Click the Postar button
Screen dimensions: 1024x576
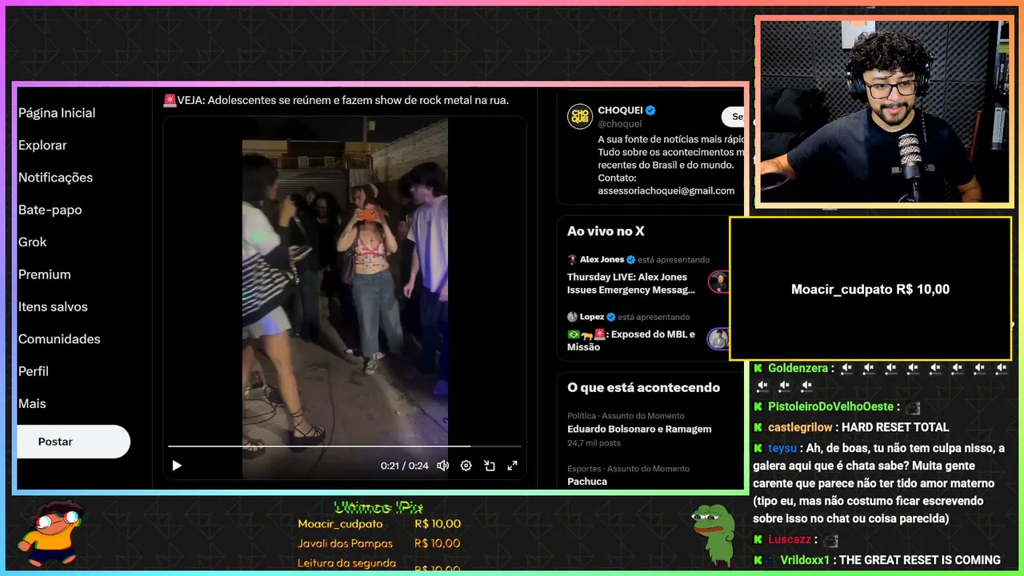(x=73, y=442)
